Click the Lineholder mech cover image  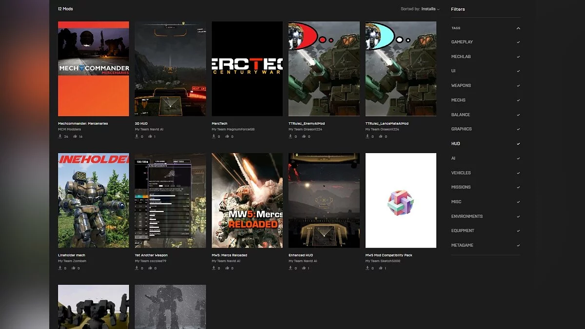(94, 200)
